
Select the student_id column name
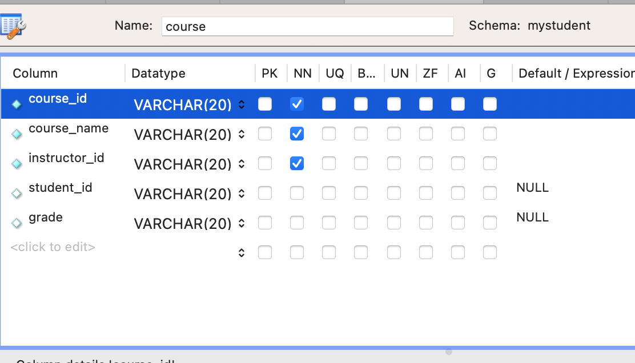pyautogui.click(x=61, y=187)
